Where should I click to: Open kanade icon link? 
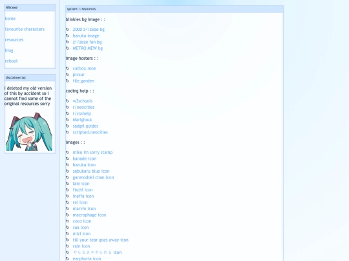point(85,159)
